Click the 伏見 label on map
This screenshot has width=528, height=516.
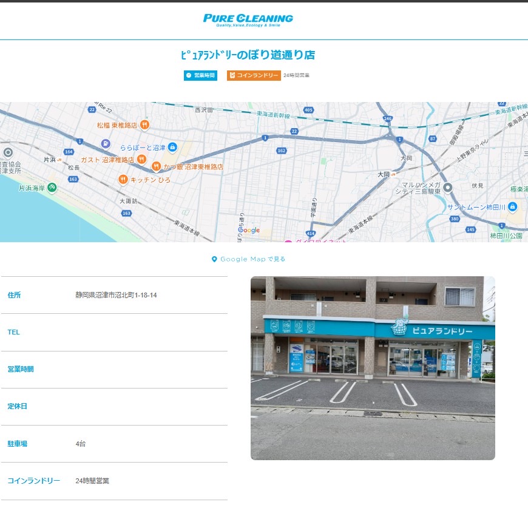478,186
